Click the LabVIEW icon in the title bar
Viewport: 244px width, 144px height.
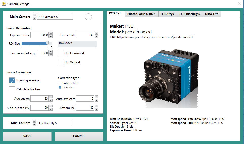(4, 3)
